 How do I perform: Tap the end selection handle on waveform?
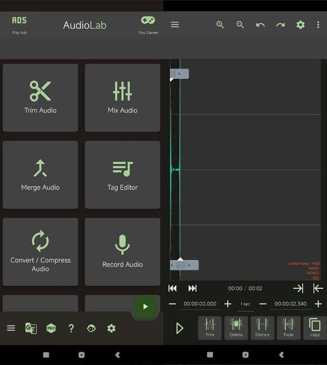185,265
